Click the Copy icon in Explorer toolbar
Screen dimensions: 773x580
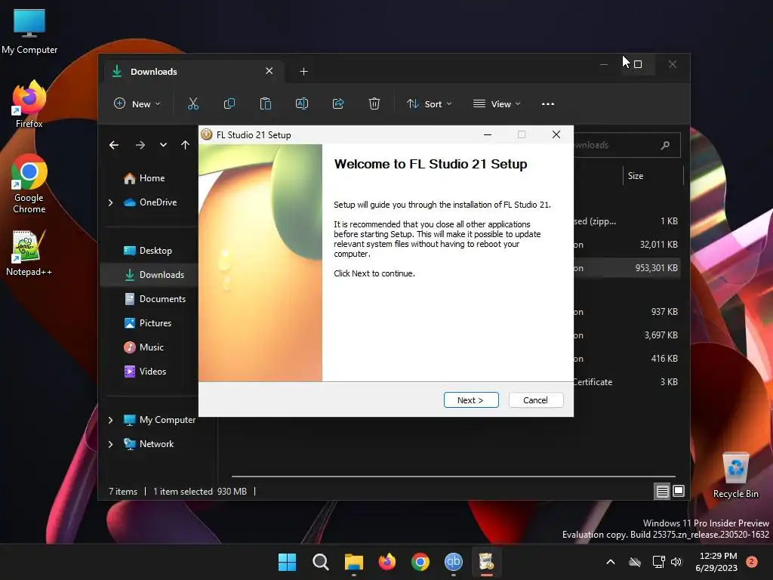(229, 103)
